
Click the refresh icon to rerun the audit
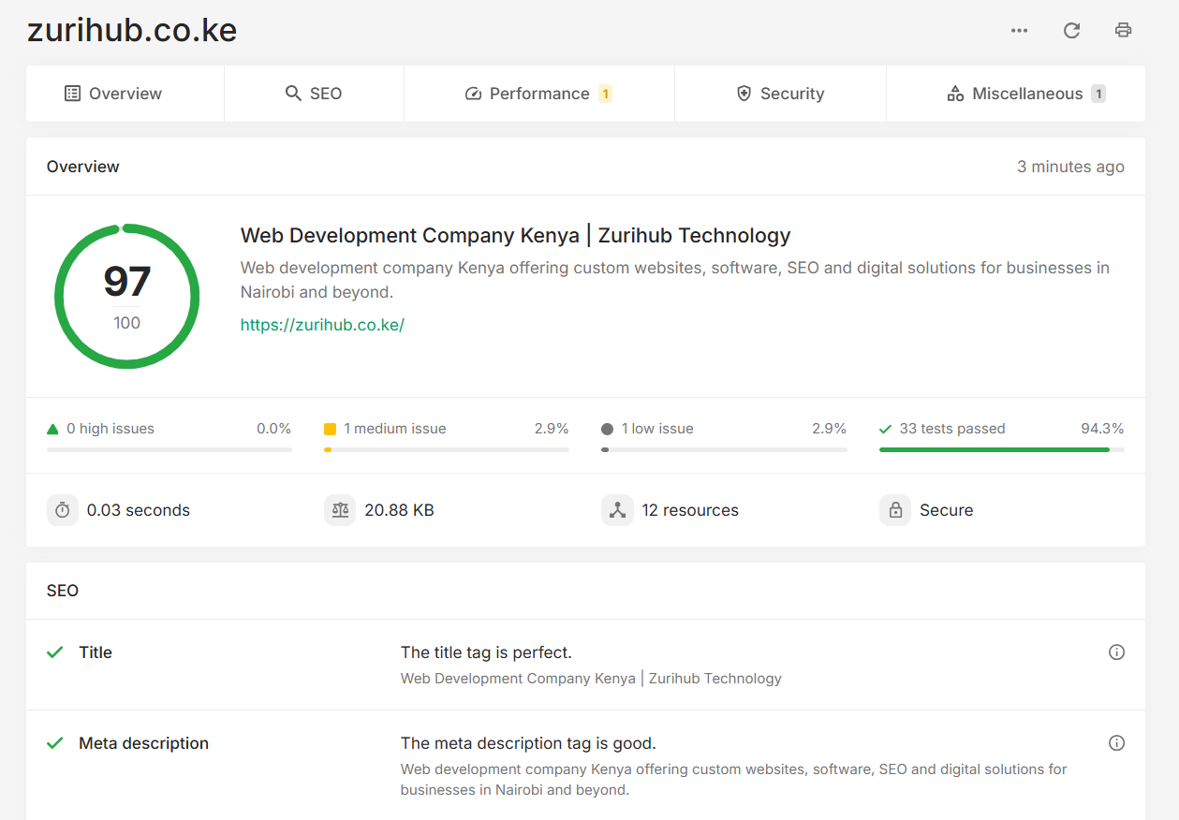point(1071,30)
